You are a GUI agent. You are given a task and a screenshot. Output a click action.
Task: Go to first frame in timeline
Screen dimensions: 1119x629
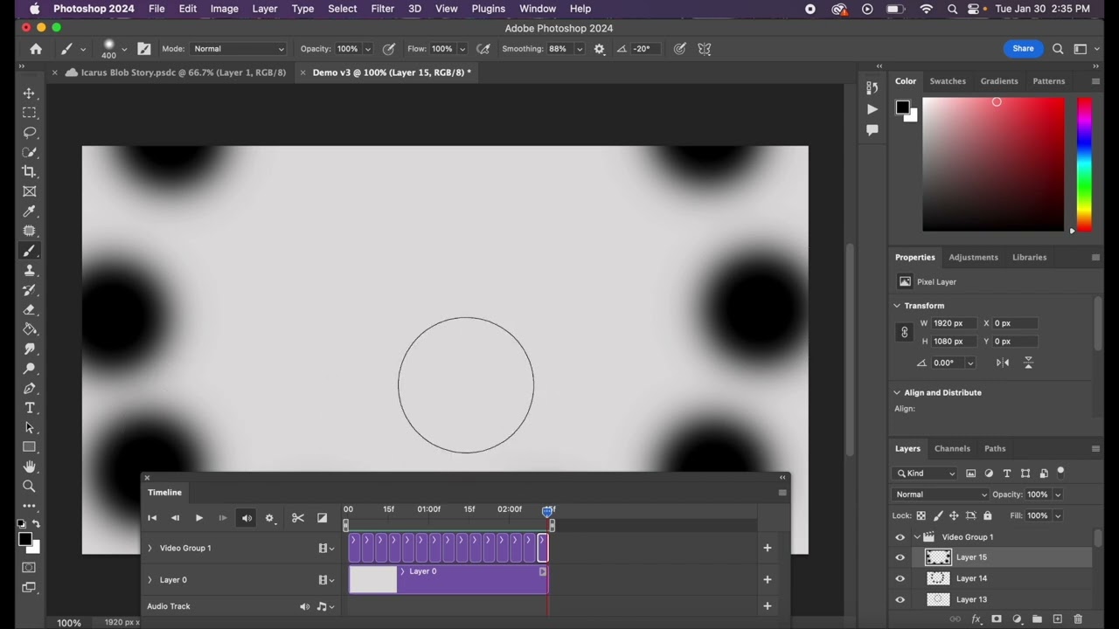152,518
